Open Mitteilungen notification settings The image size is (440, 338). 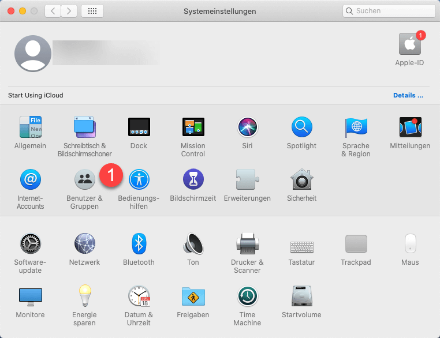tap(410, 127)
